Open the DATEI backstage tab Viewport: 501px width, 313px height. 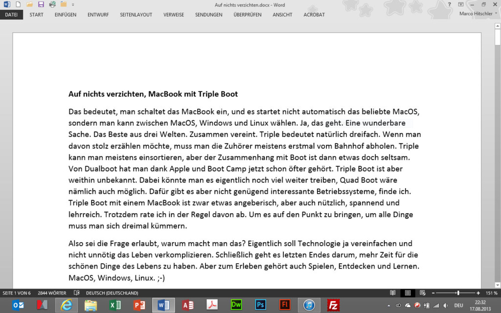tap(11, 15)
